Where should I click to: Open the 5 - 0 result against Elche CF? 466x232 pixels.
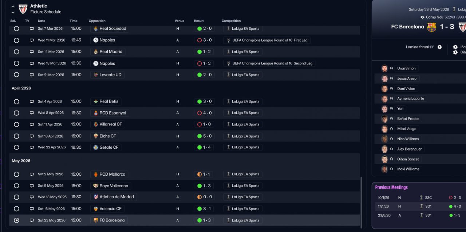pyautogui.click(x=204, y=136)
